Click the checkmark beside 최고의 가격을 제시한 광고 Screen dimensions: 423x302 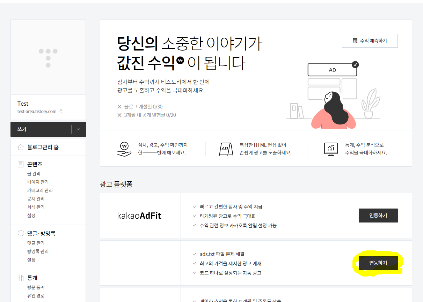(x=195, y=264)
